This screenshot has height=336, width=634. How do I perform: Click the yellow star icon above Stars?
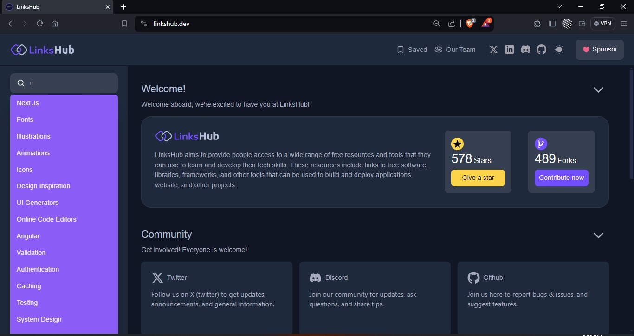pos(457,144)
